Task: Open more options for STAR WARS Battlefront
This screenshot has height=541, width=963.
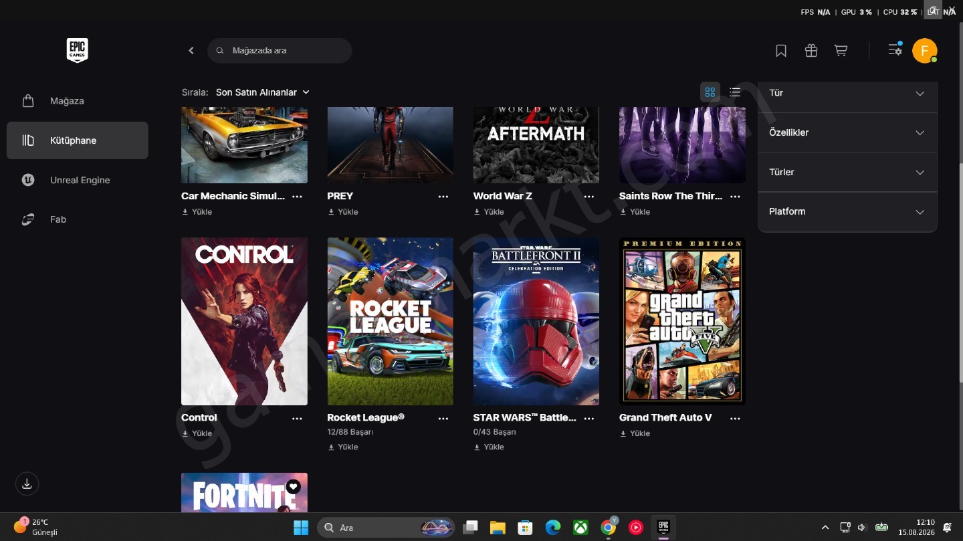Action: pyautogui.click(x=589, y=418)
